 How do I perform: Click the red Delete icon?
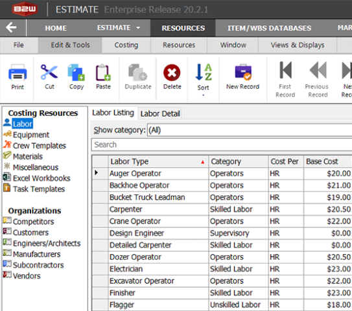coord(172,73)
